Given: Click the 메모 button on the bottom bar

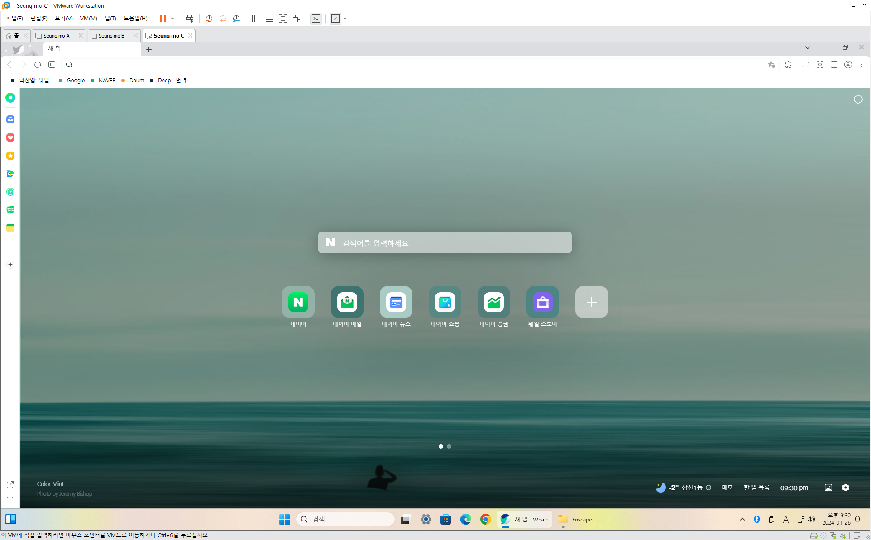Looking at the screenshot, I should pos(727,488).
